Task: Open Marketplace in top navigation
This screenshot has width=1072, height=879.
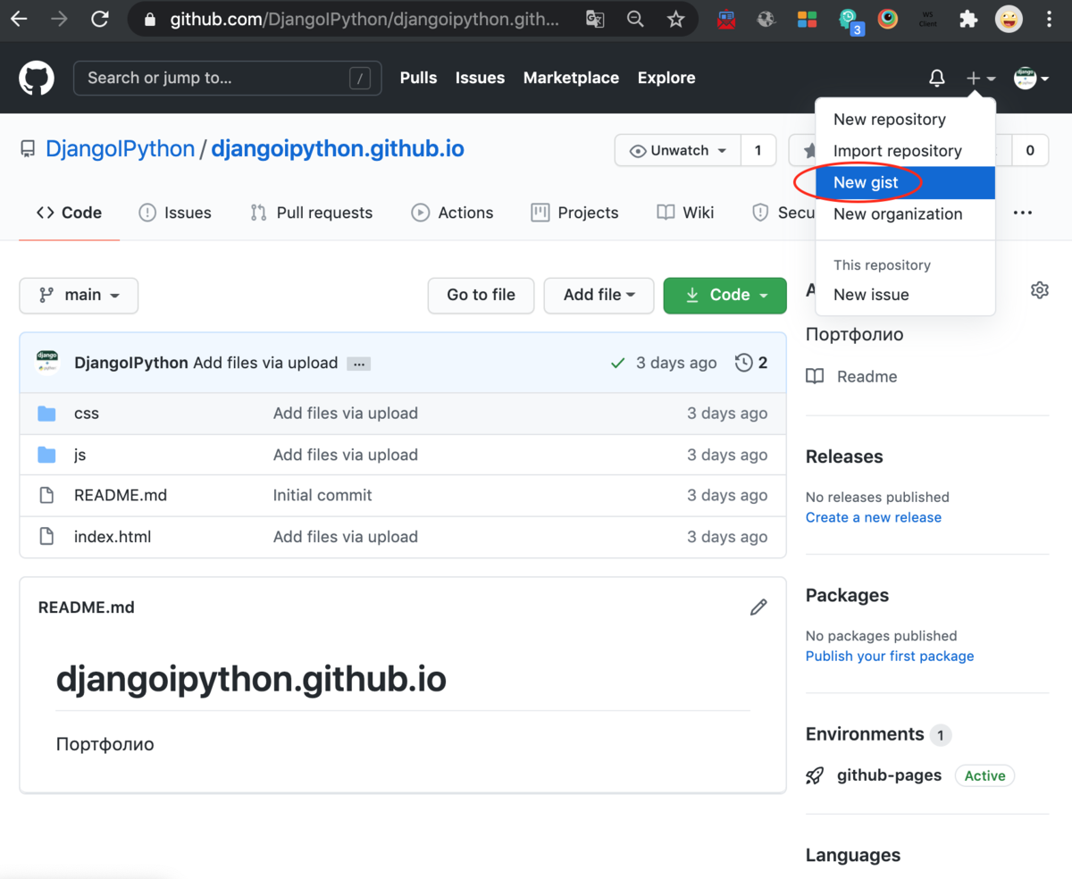Action: (x=572, y=79)
